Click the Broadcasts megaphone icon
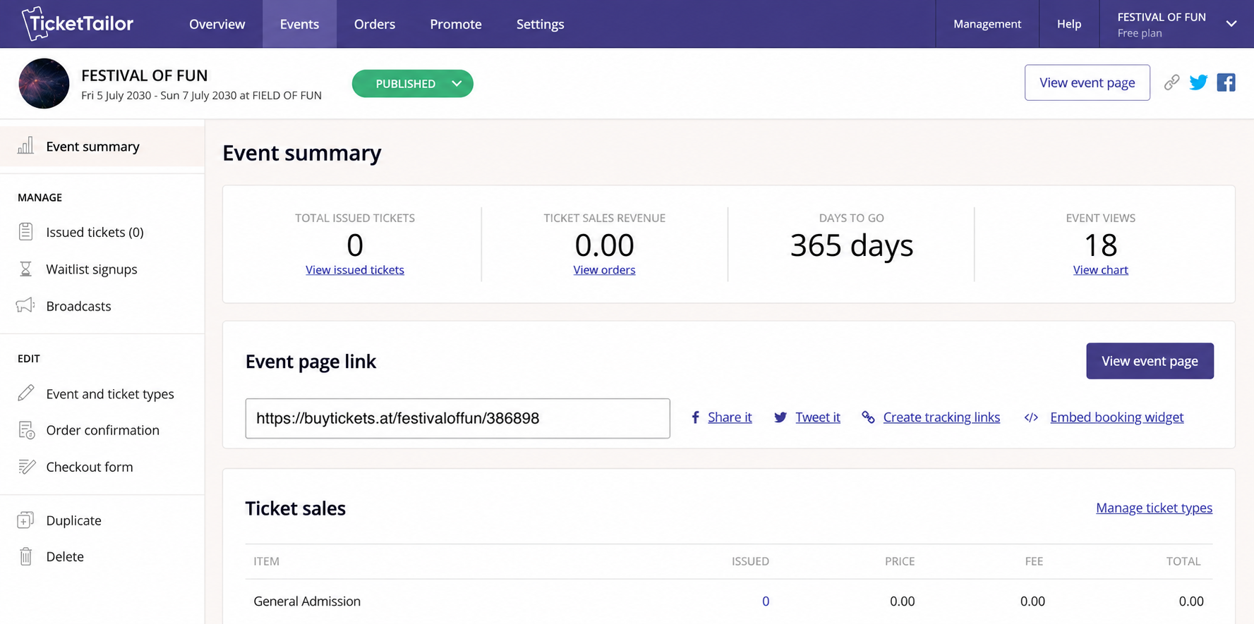 pos(25,305)
